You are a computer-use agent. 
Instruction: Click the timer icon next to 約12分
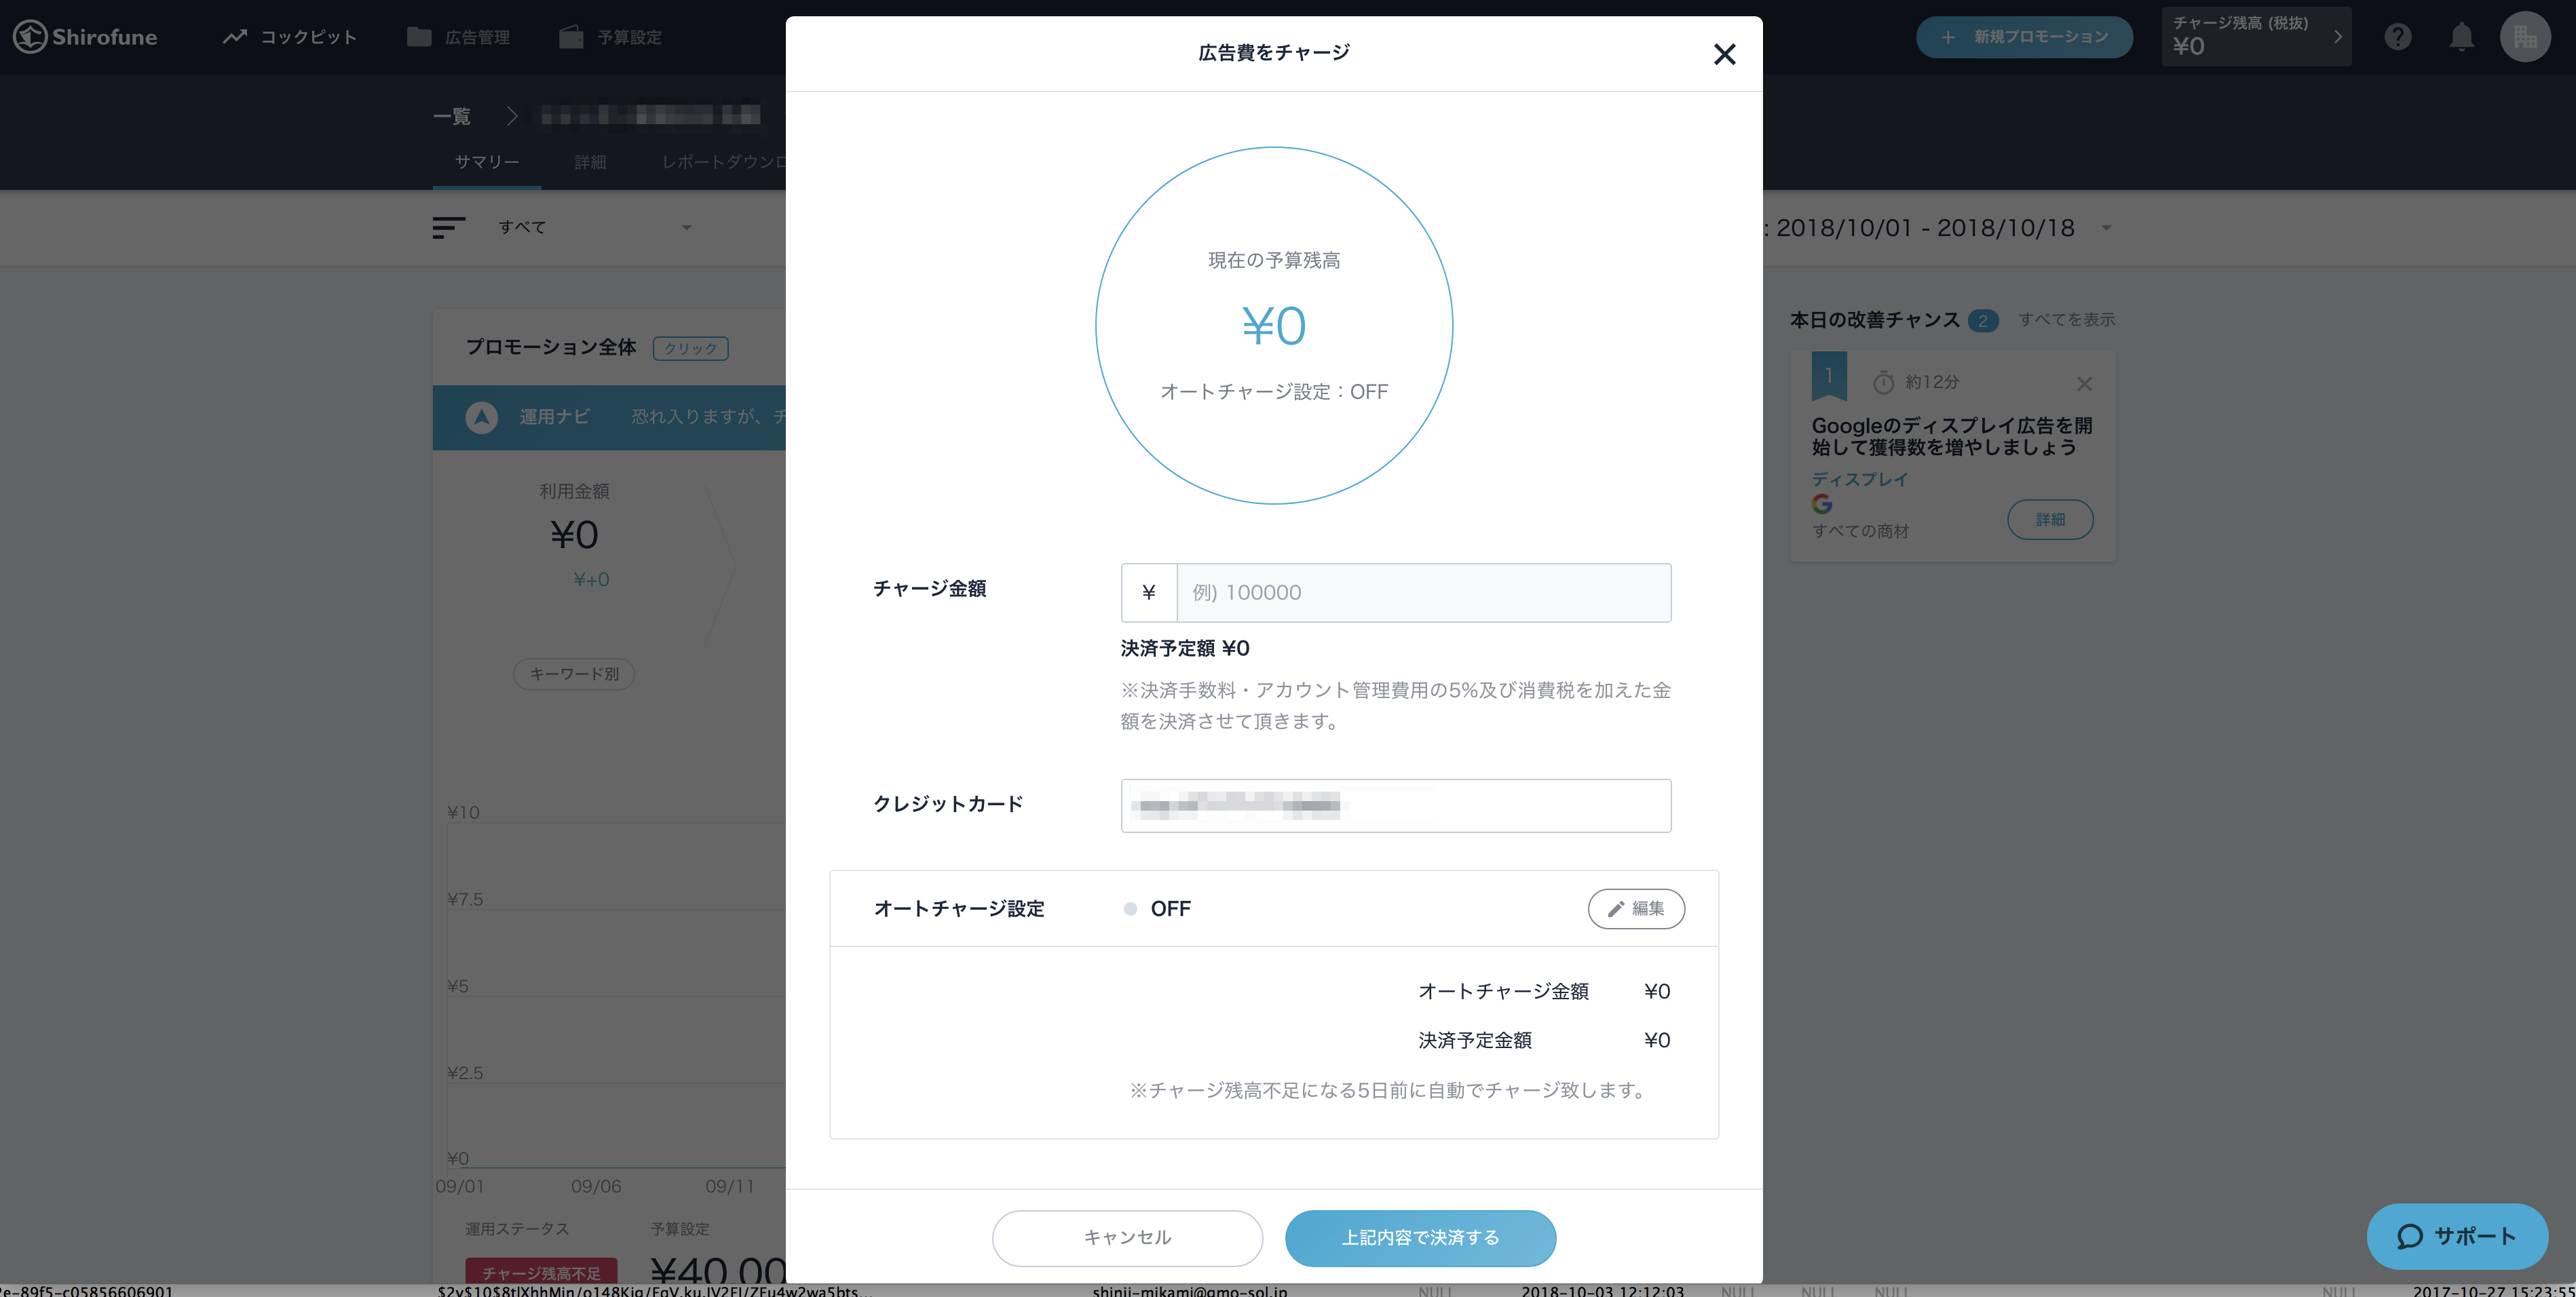pyautogui.click(x=1883, y=382)
